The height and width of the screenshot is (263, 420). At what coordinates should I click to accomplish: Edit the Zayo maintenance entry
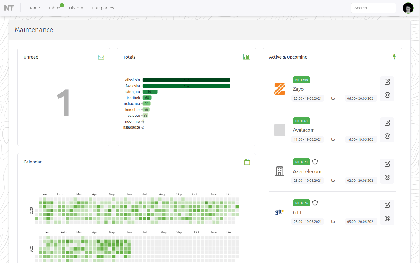pyautogui.click(x=387, y=82)
